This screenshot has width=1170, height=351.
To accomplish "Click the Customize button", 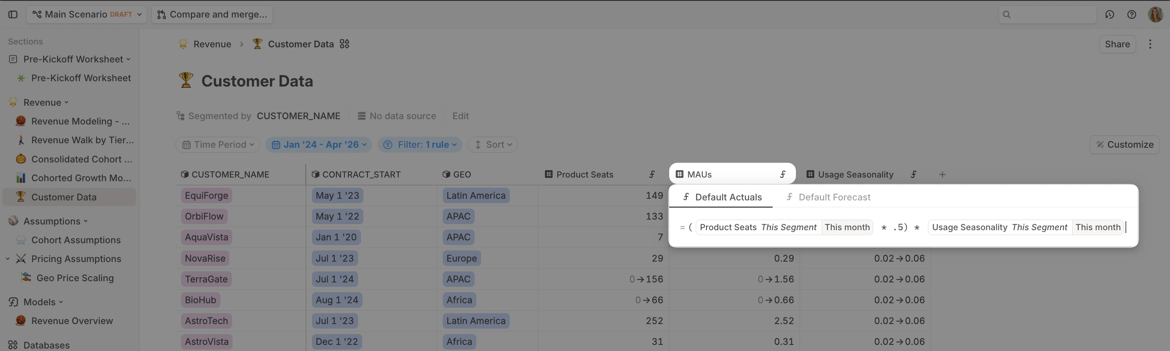I will click(x=1125, y=144).
